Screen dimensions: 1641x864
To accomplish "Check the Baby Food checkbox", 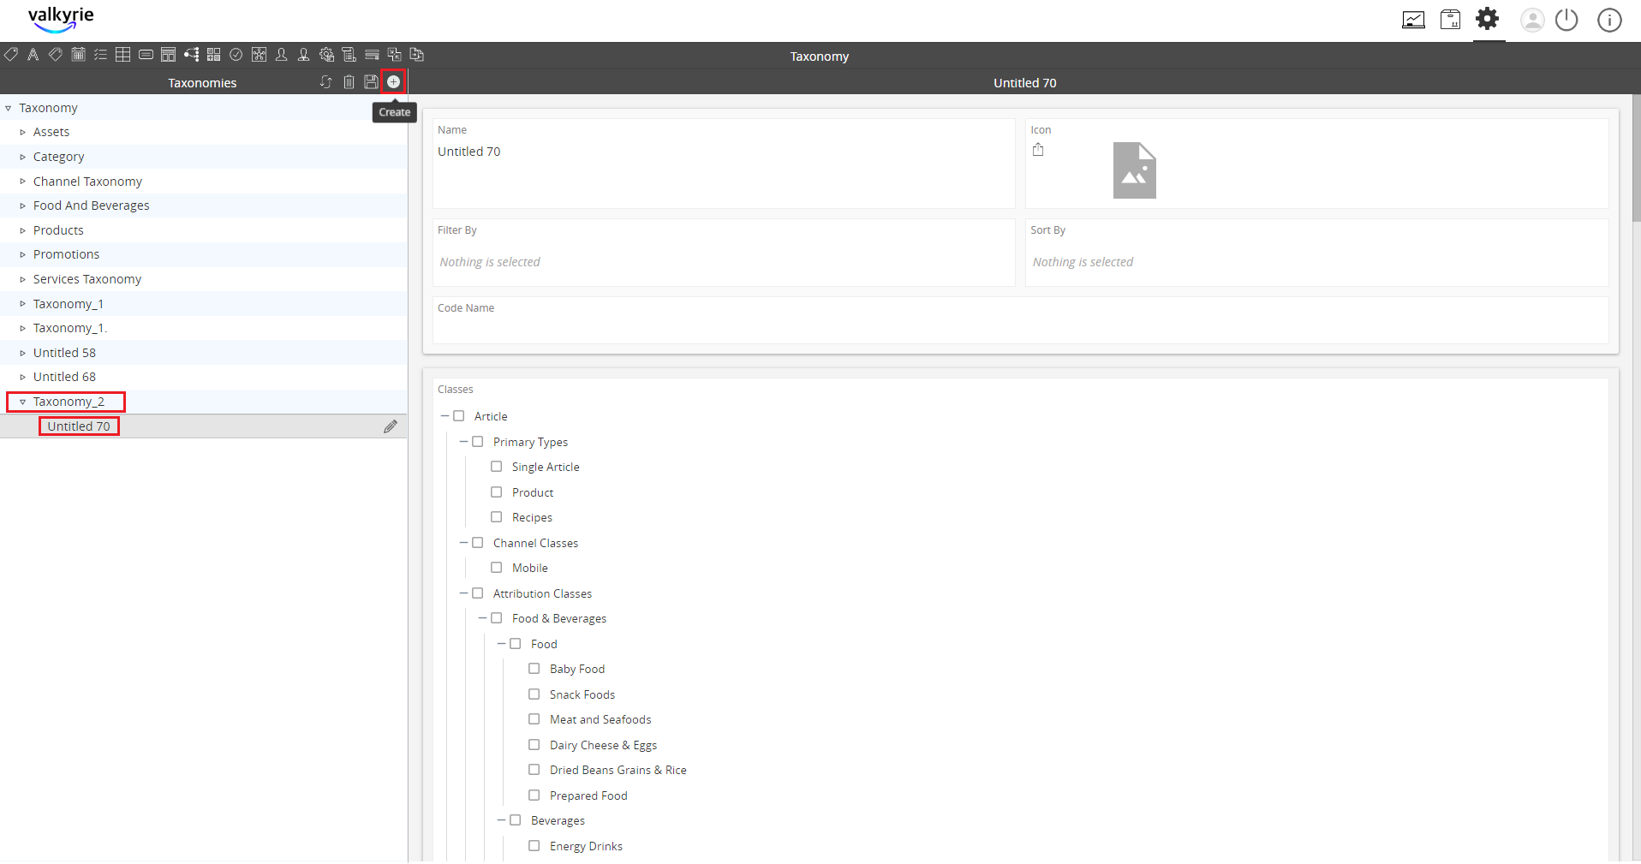I will 534,669.
